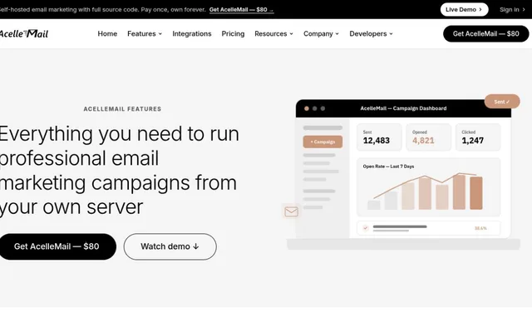Click the + Campaign button in mockup
Image resolution: width=532 pixels, height=333 pixels.
(323, 142)
